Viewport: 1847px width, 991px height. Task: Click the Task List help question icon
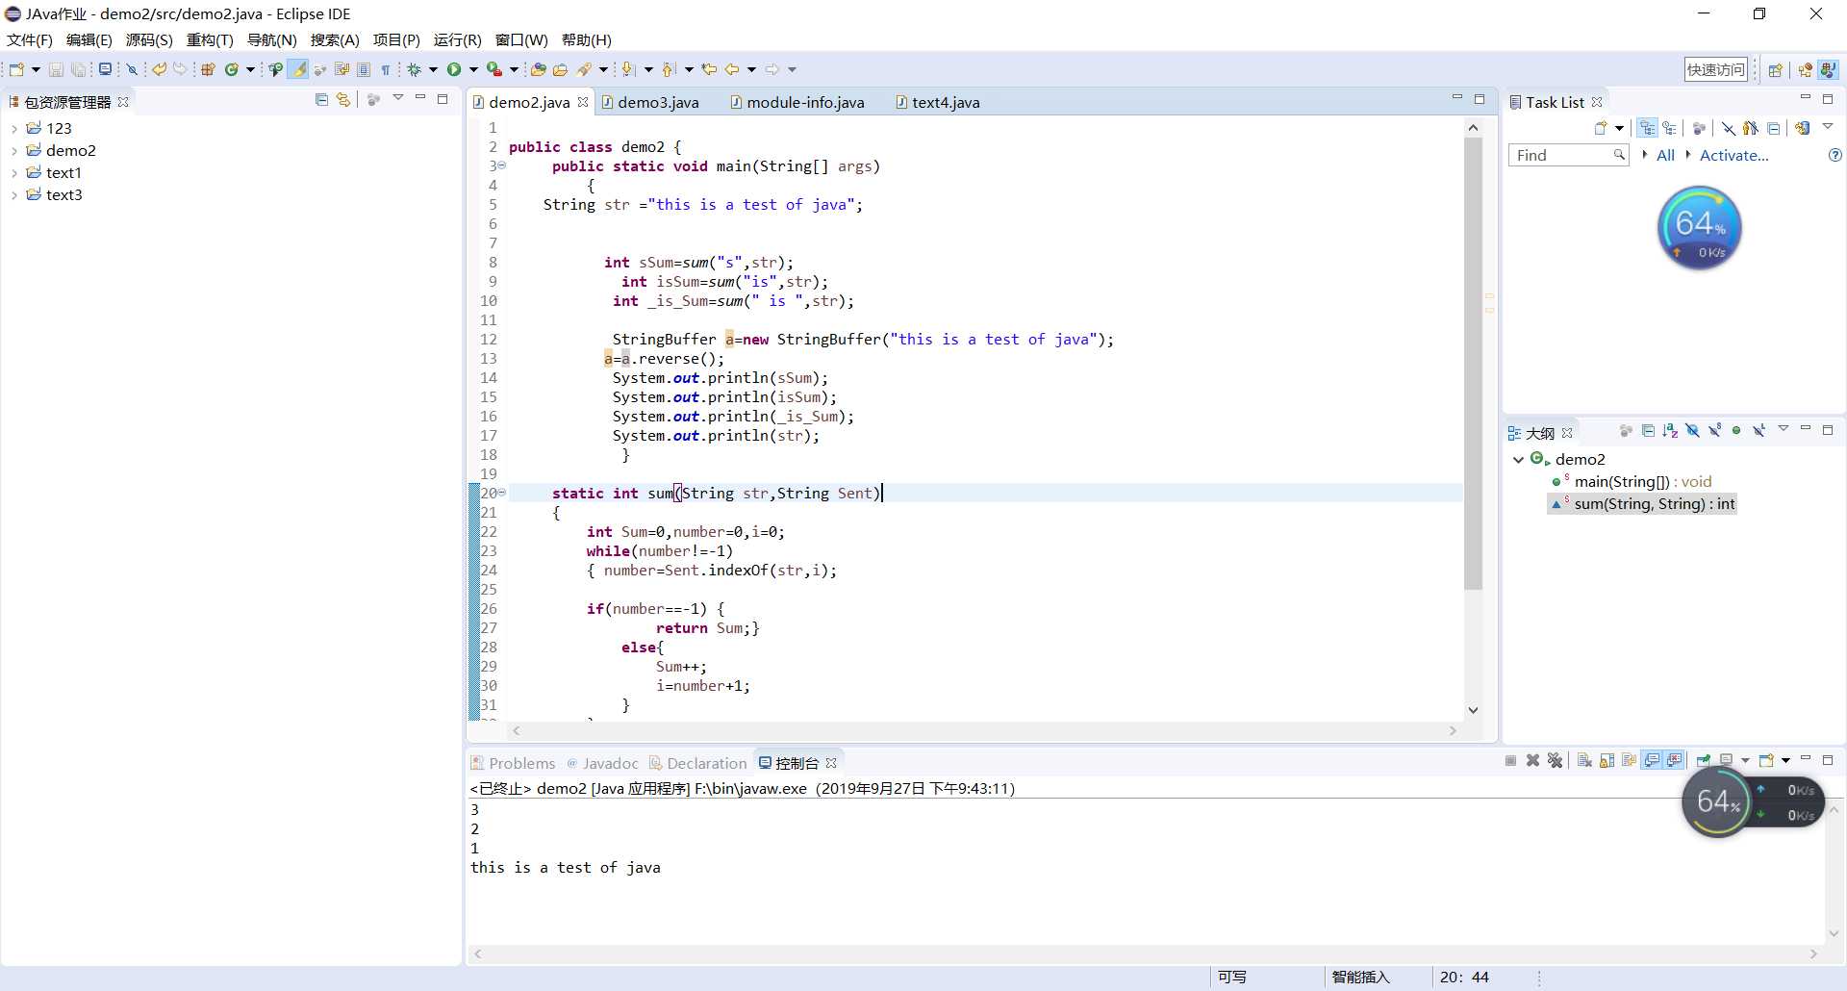[x=1834, y=155]
